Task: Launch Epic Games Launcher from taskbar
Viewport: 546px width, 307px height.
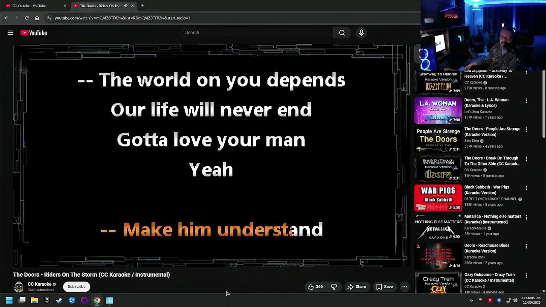Action: (47, 300)
